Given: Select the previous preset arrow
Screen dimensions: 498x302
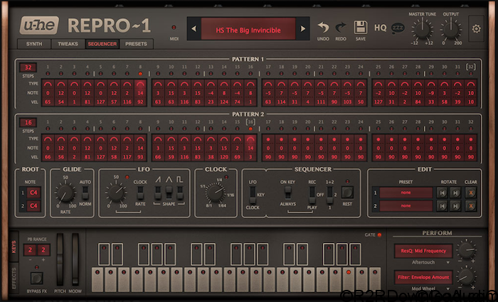Looking at the screenshot, I should click(194, 29).
